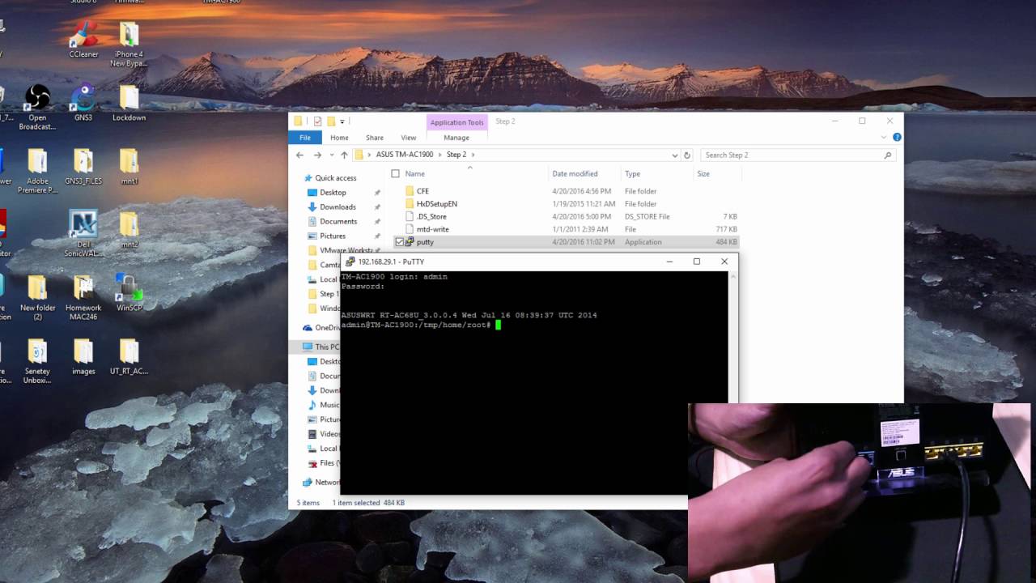Maximize the PuTTY window

pyautogui.click(x=696, y=262)
